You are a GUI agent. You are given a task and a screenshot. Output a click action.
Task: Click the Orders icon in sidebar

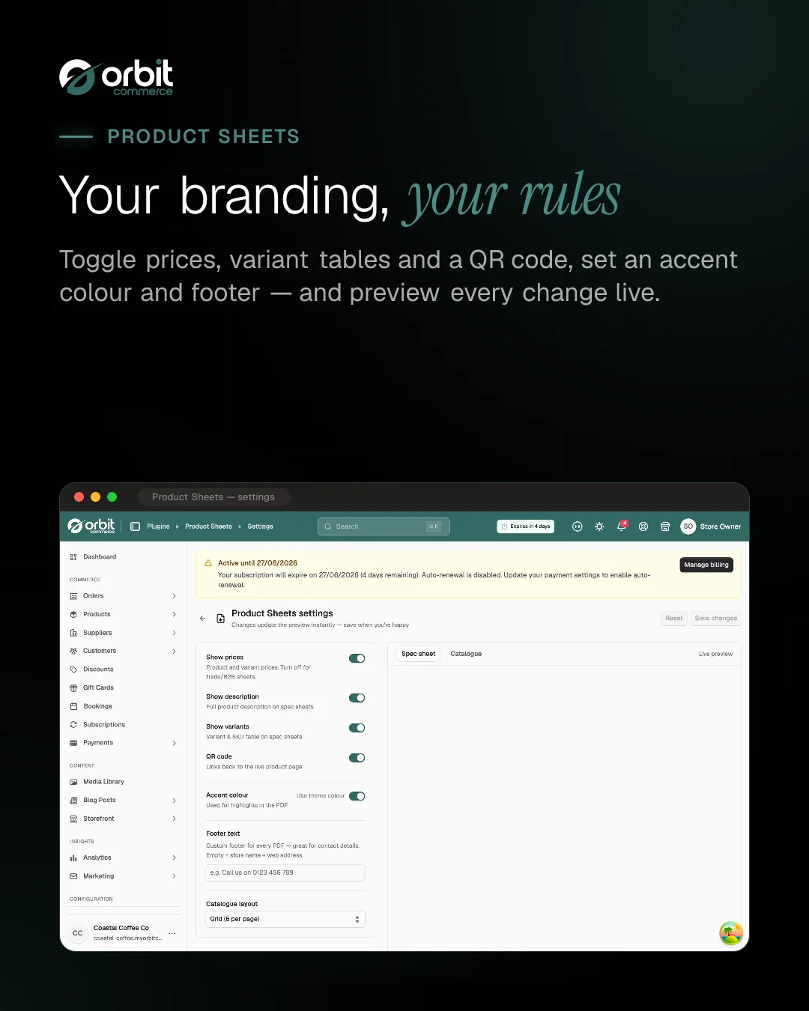[73, 596]
